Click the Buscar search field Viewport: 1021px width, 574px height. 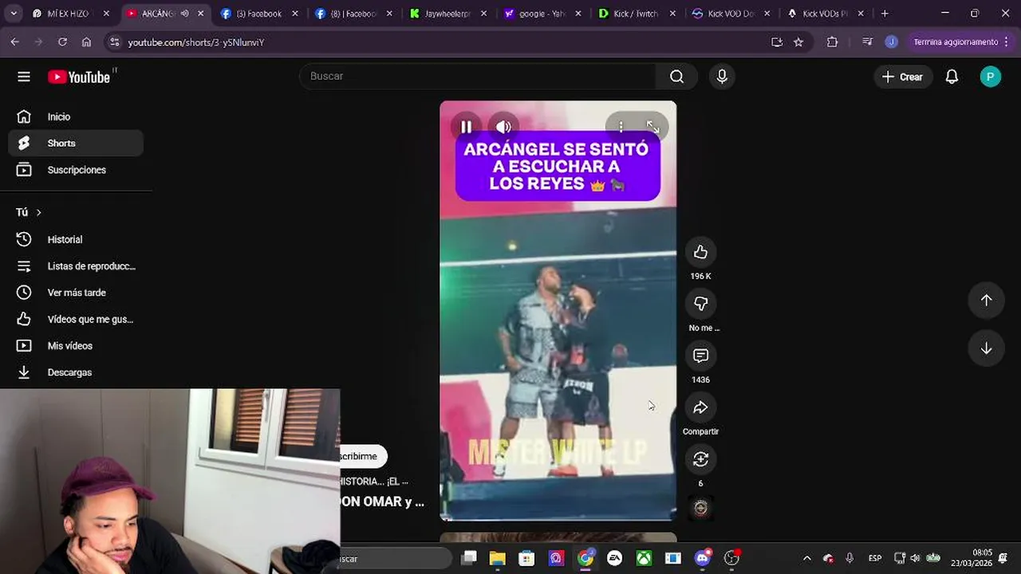477,76
